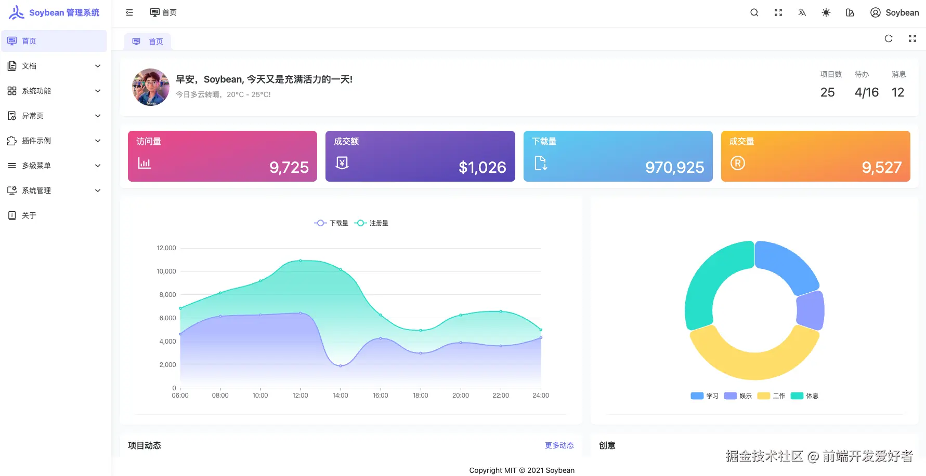
Task: Click the 下载量 file download icon
Action: [x=541, y=163]
